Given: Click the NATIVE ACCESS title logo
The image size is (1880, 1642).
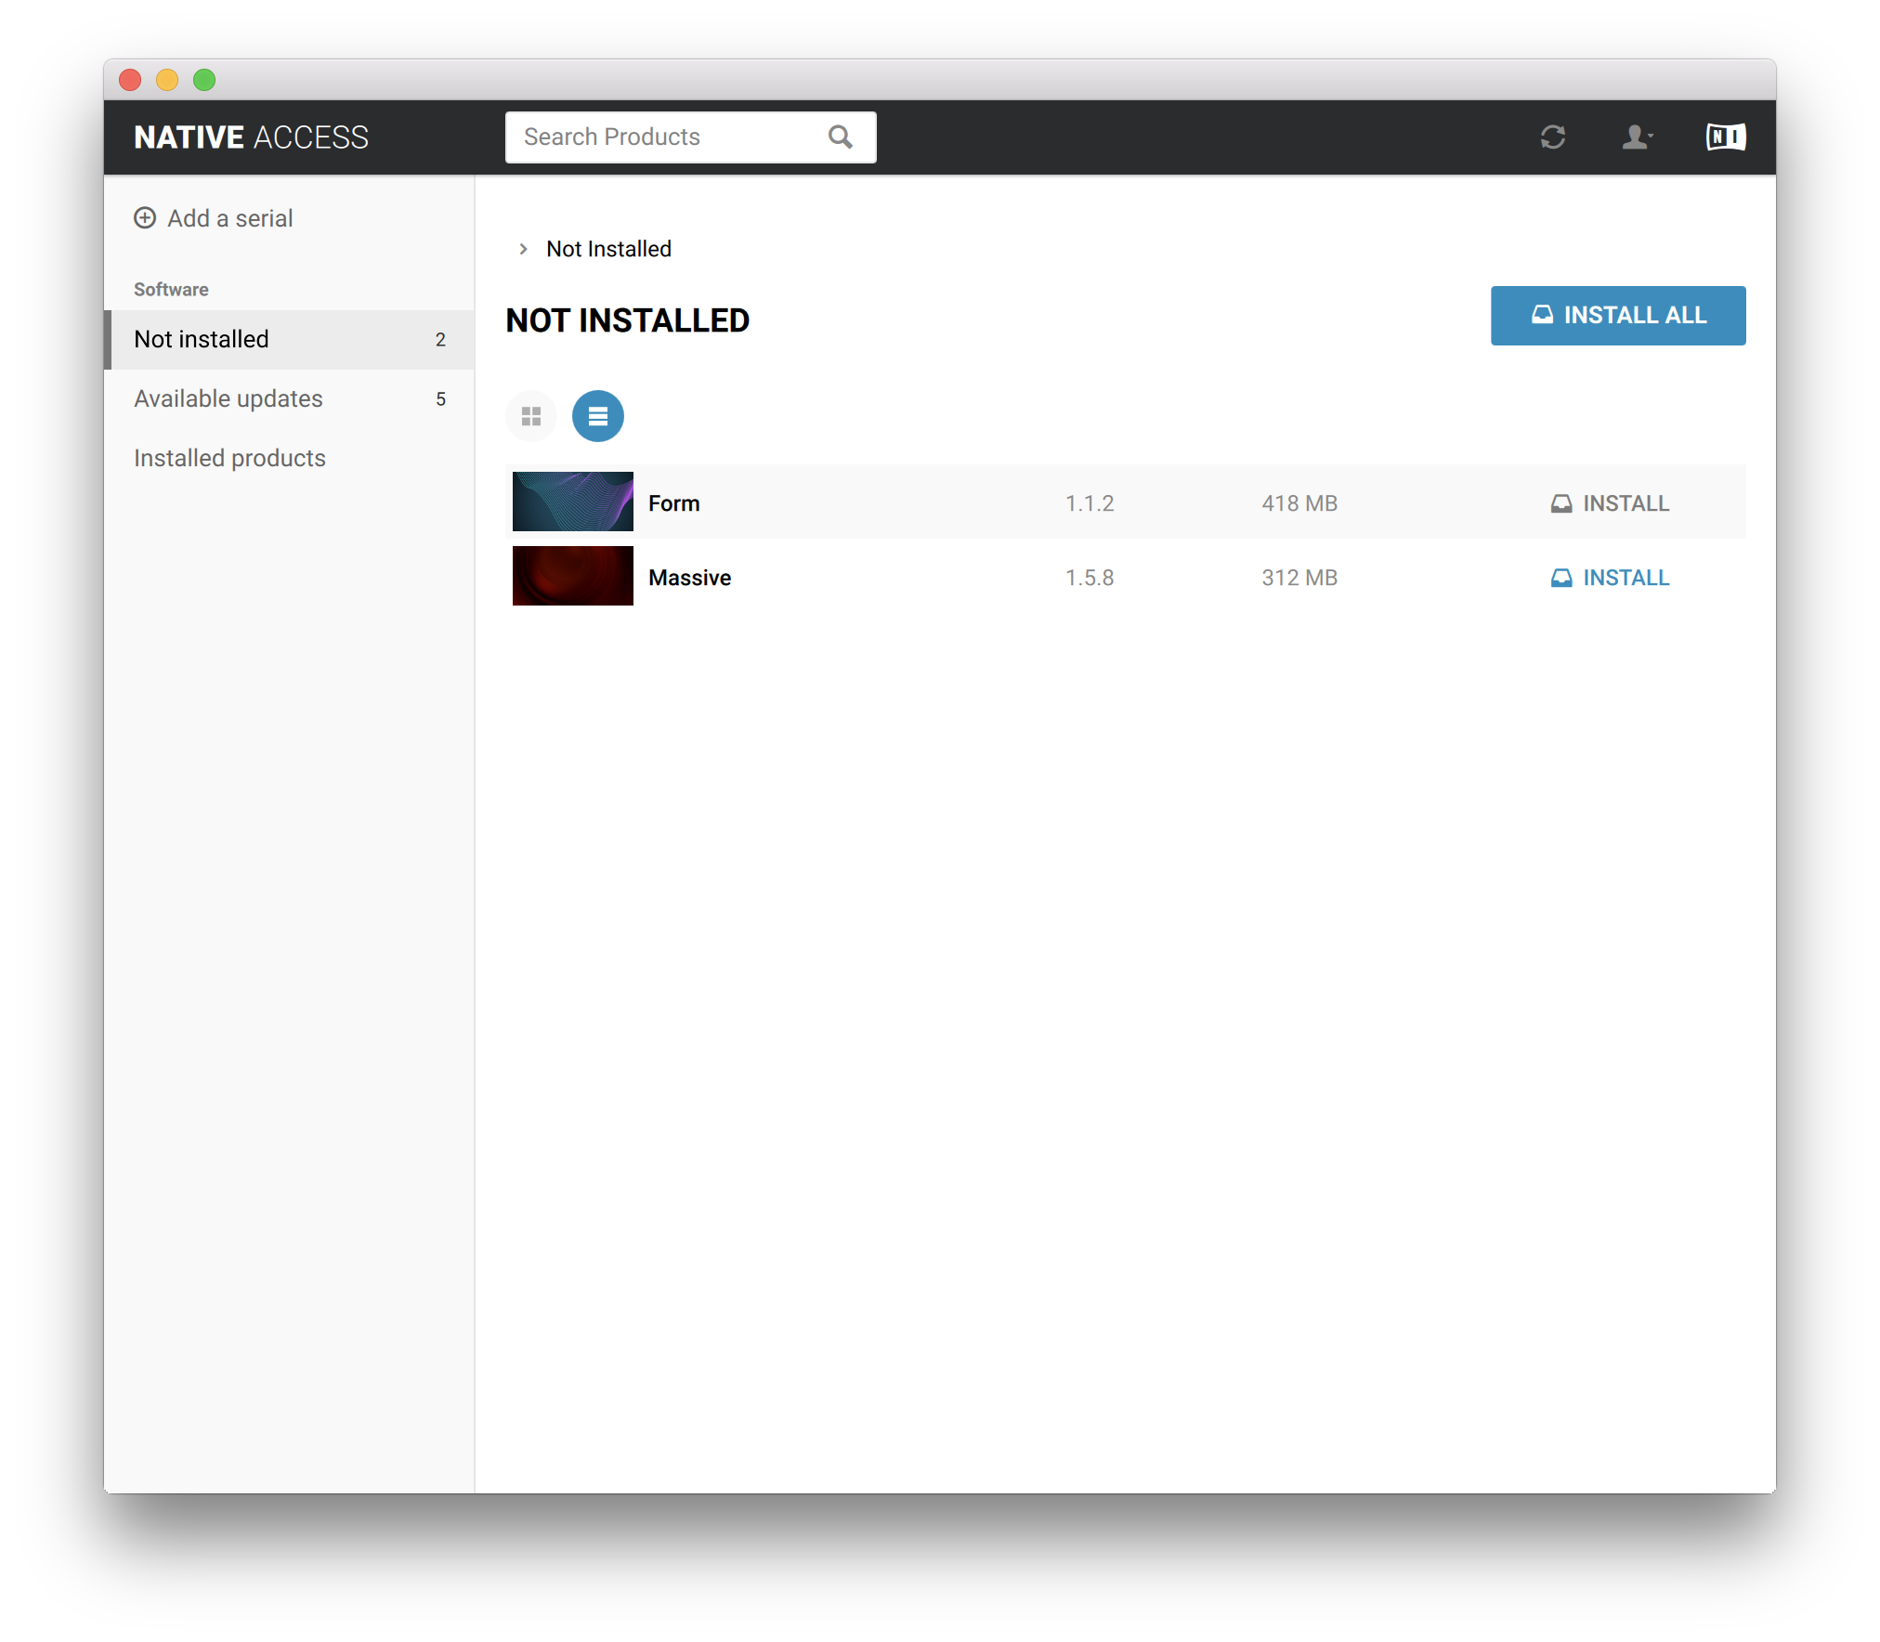Looking at the screenshot, I should click(x=251, y=137).
